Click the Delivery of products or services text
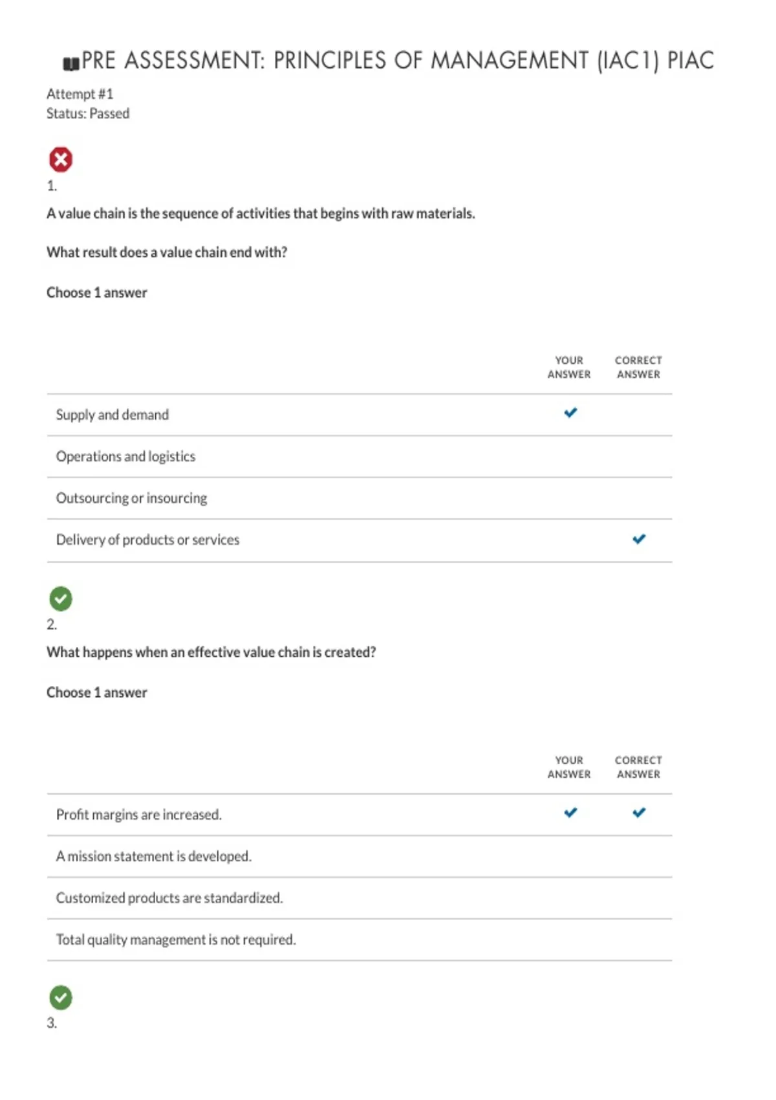Image resolution: width=776 pixels, height=1100 pixels. [147, 540]
